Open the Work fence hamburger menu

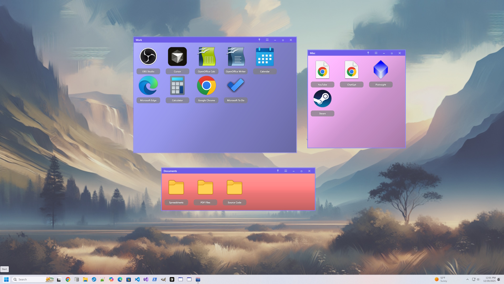(267, 40)
